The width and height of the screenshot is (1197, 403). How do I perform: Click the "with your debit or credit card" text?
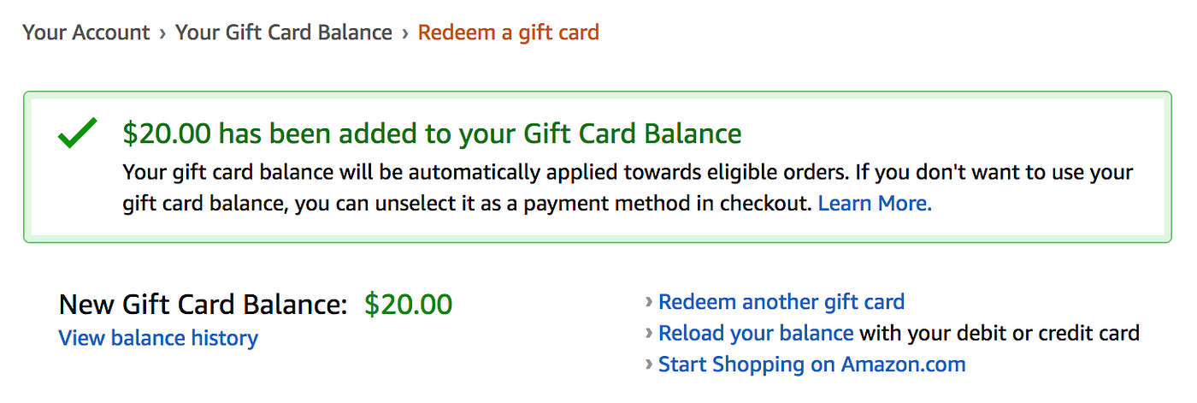click(999, 333)
